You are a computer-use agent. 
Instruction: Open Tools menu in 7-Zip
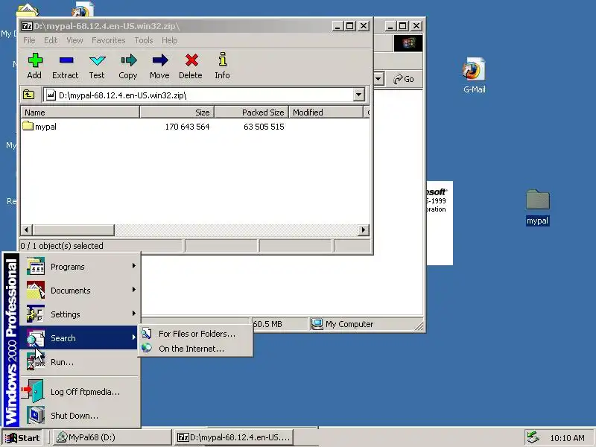(143, 40)
